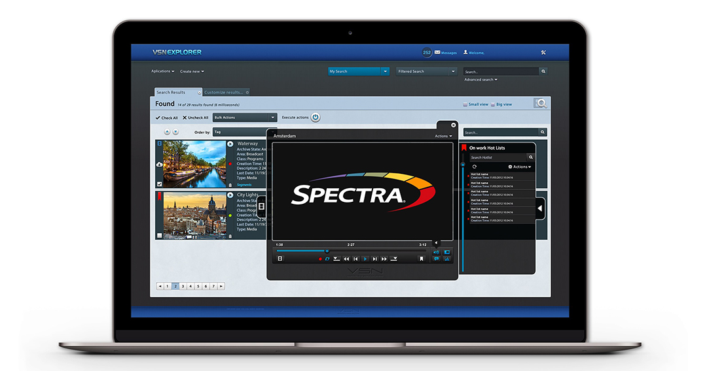The width and height of the screenshot is (707, 371).
Task: Open the player Actions dropdown
Action: pos(443,136)
